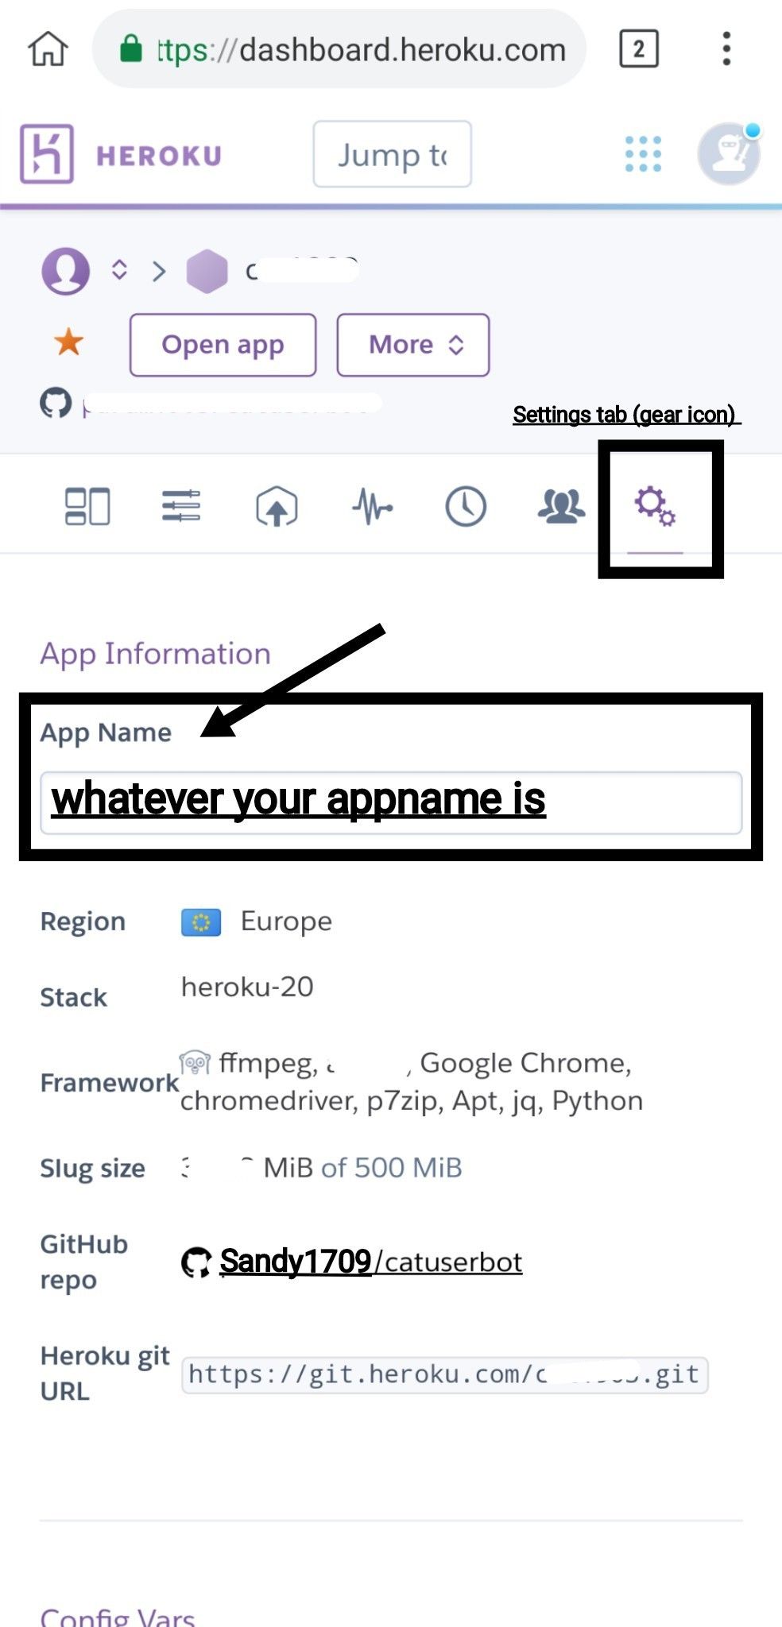Click the App Name input field

click(x=391, y=802)
